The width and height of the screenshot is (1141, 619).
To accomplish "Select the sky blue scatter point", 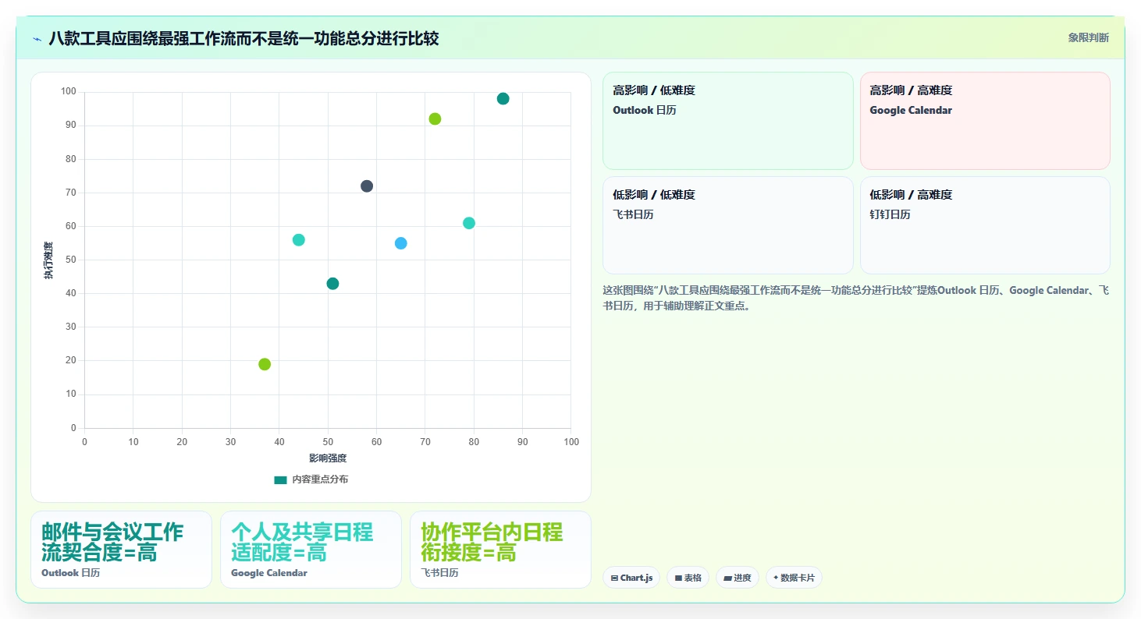I will (401, 243).
